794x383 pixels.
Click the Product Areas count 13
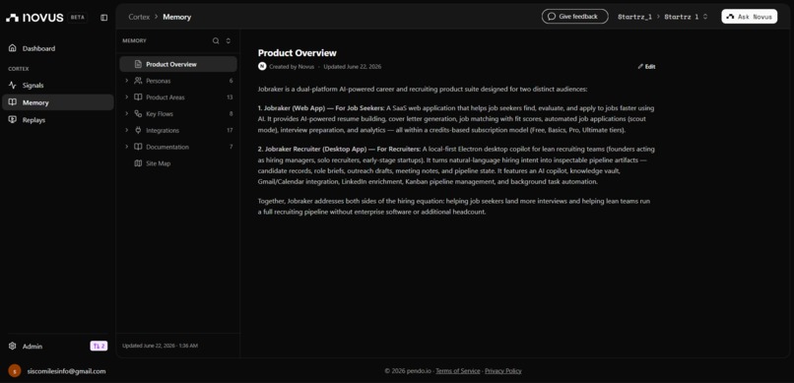[x=230, y=97]
